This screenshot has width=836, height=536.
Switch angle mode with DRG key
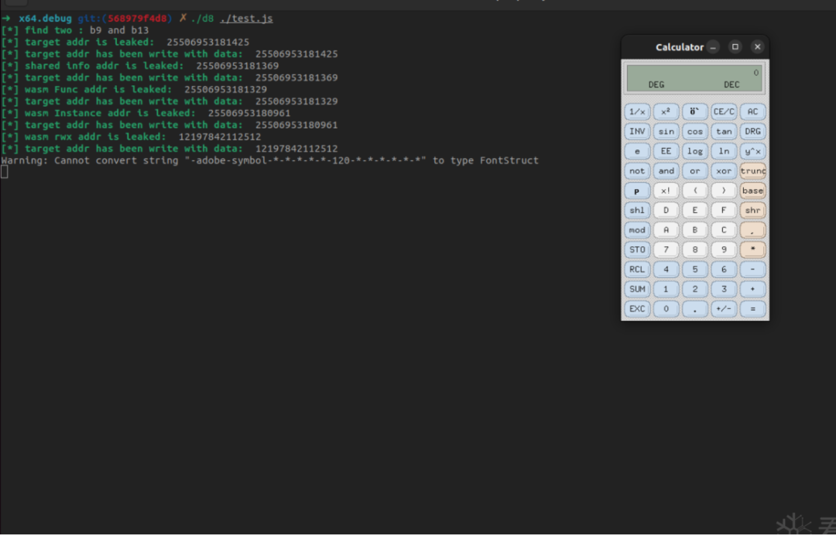(x=752, y=131)
